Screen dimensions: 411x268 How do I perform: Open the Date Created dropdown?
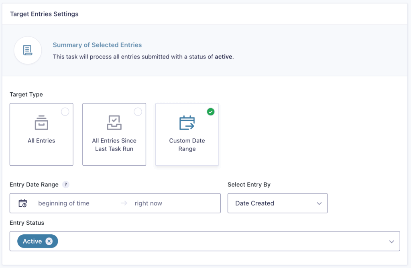click(277, 203)
